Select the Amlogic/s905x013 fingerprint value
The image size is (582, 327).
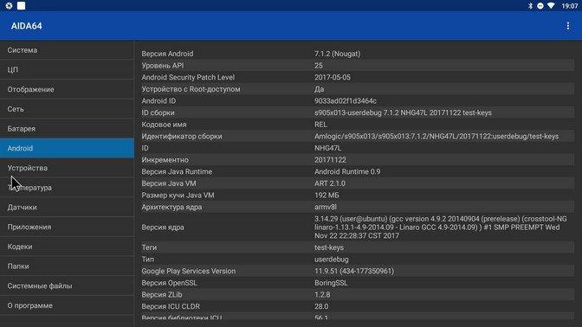pos(436,137)
